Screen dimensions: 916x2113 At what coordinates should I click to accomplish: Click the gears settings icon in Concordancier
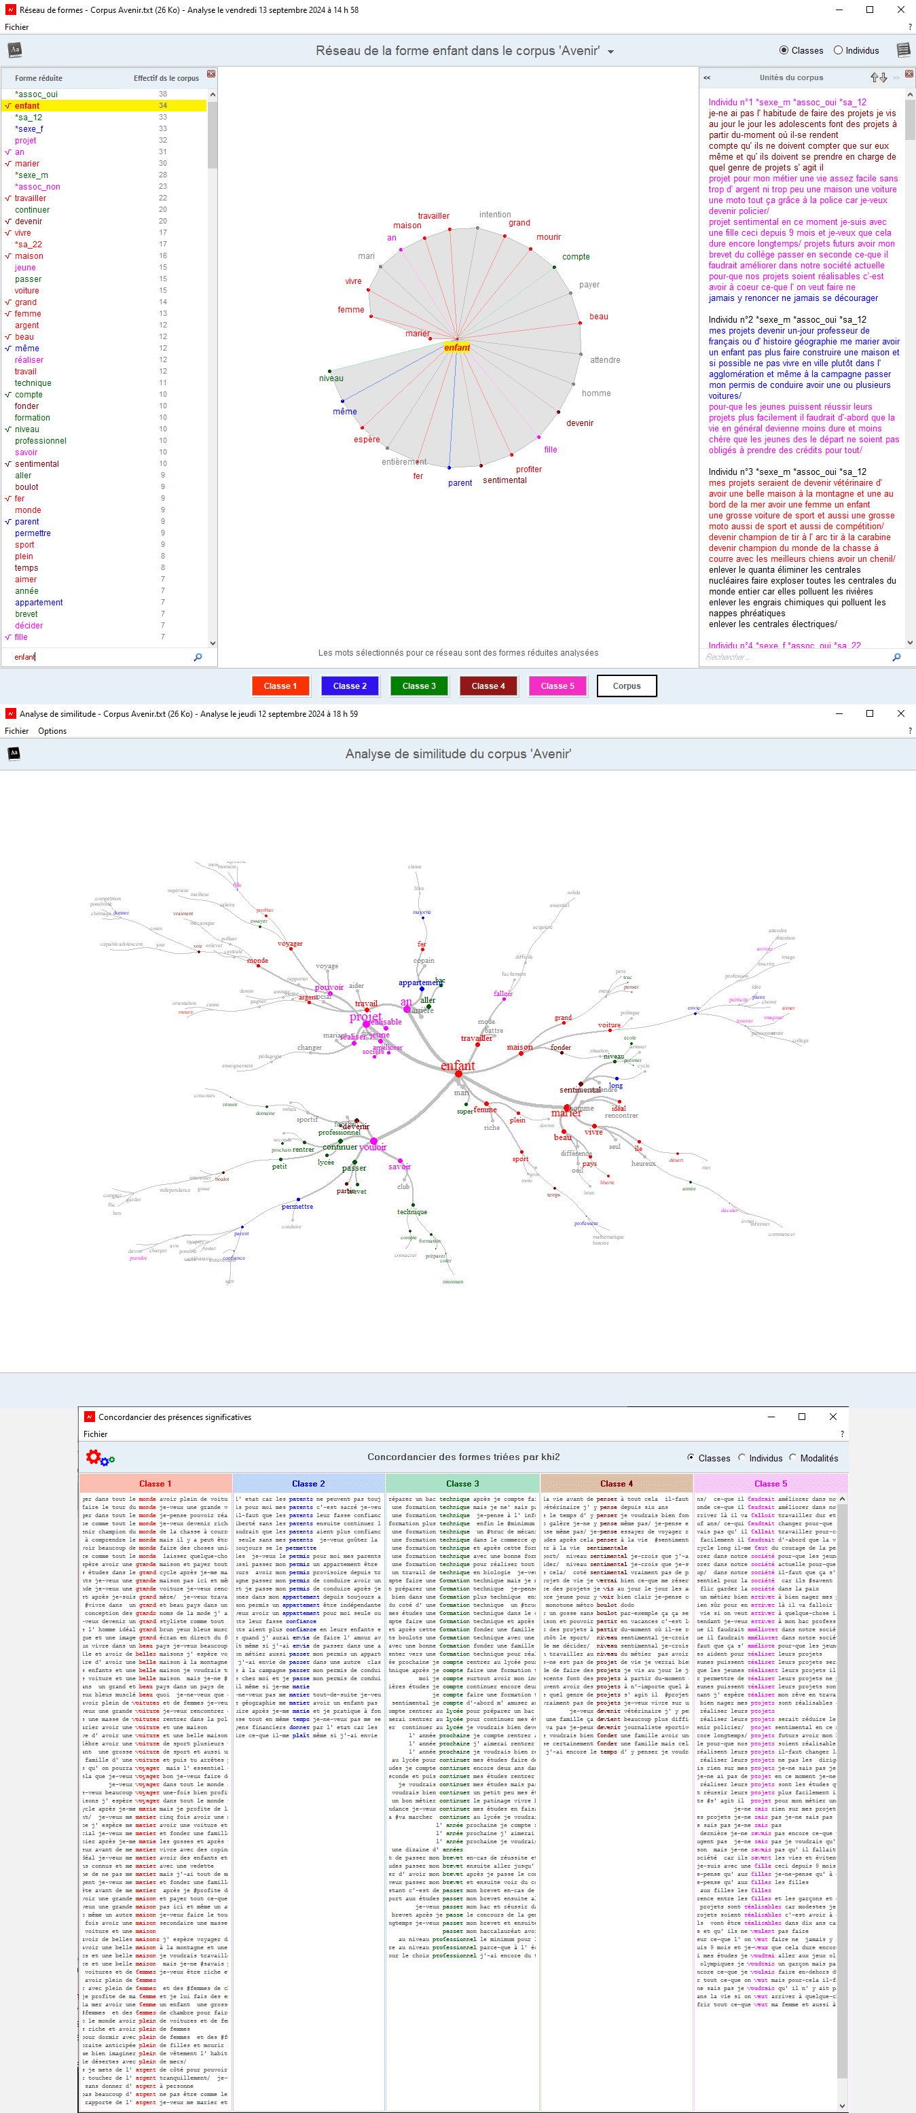click(x=100, y=1457)
